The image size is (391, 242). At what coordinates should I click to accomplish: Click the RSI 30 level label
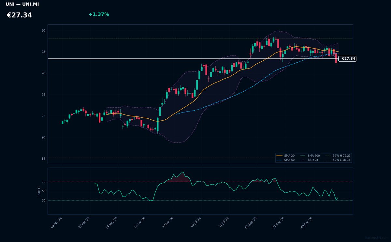pyautogui.click(x=44, y=201)
